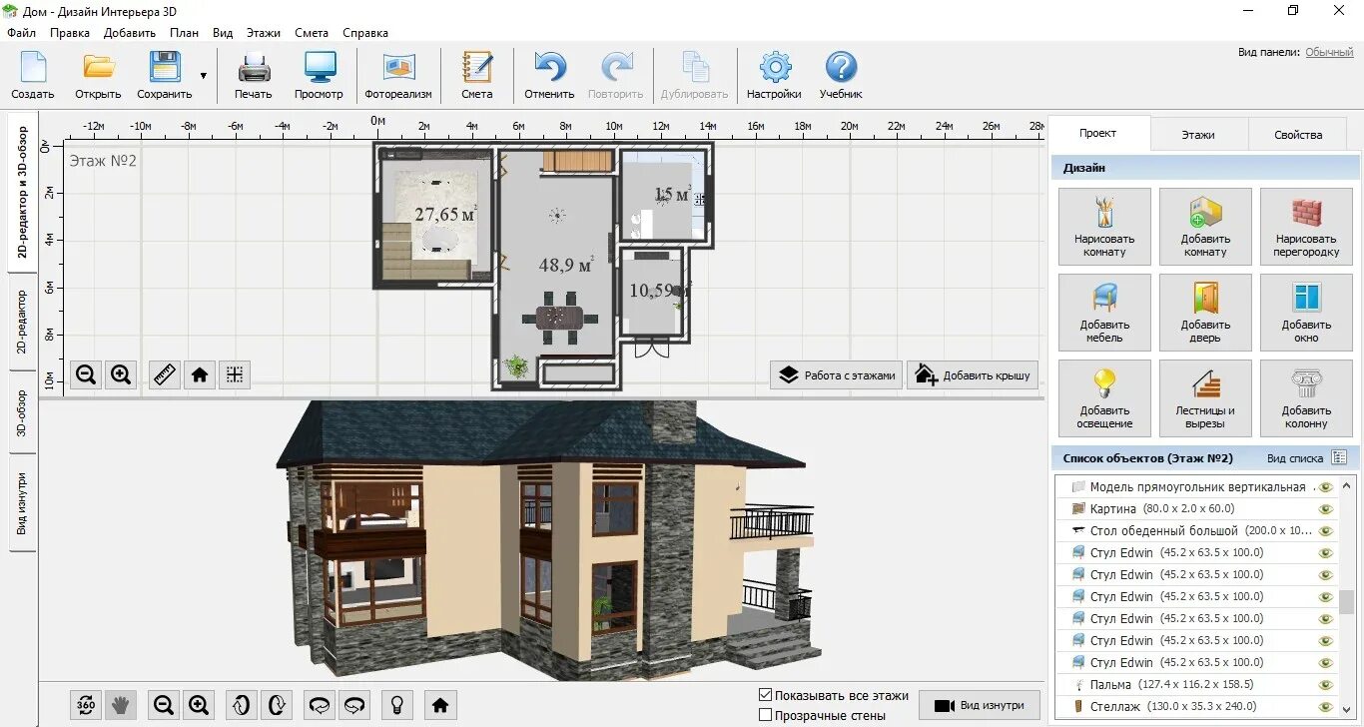1364x727 pixels.
Task: Click Добавить колонну button
Action: (1306, 398)
